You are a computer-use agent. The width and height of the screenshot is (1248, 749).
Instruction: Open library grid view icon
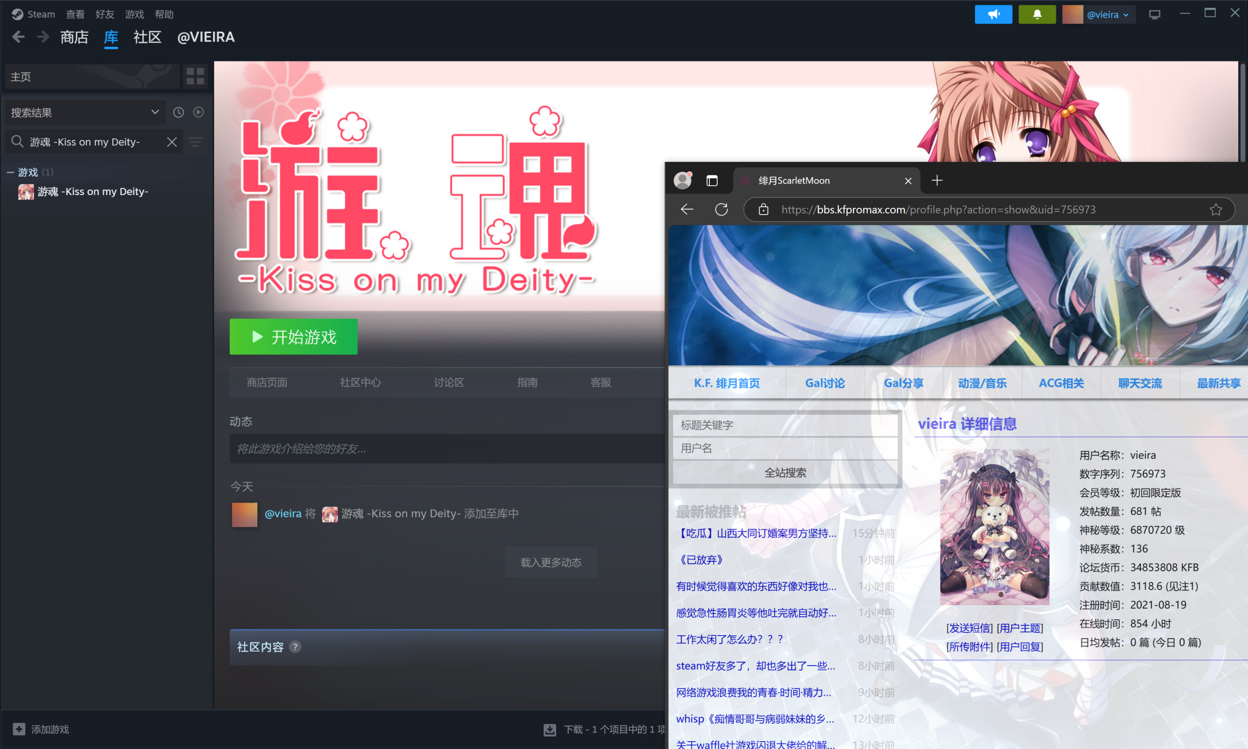click(195, 76)
